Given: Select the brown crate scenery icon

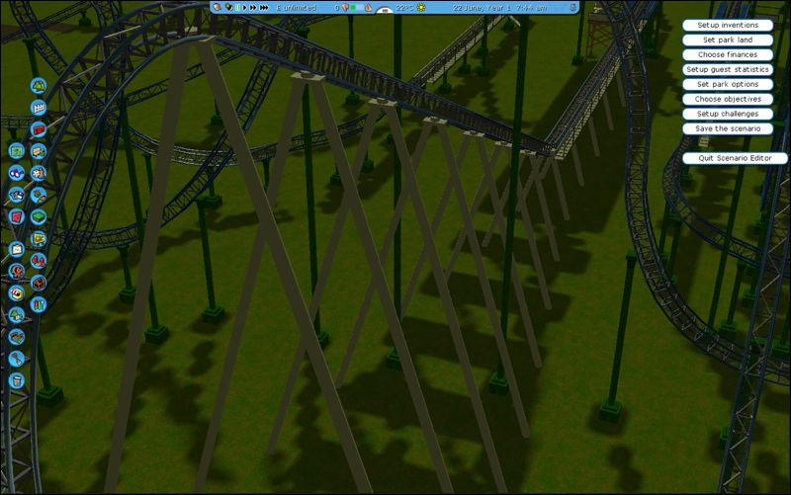Looking at the screenshot, I should coord(39,283).
